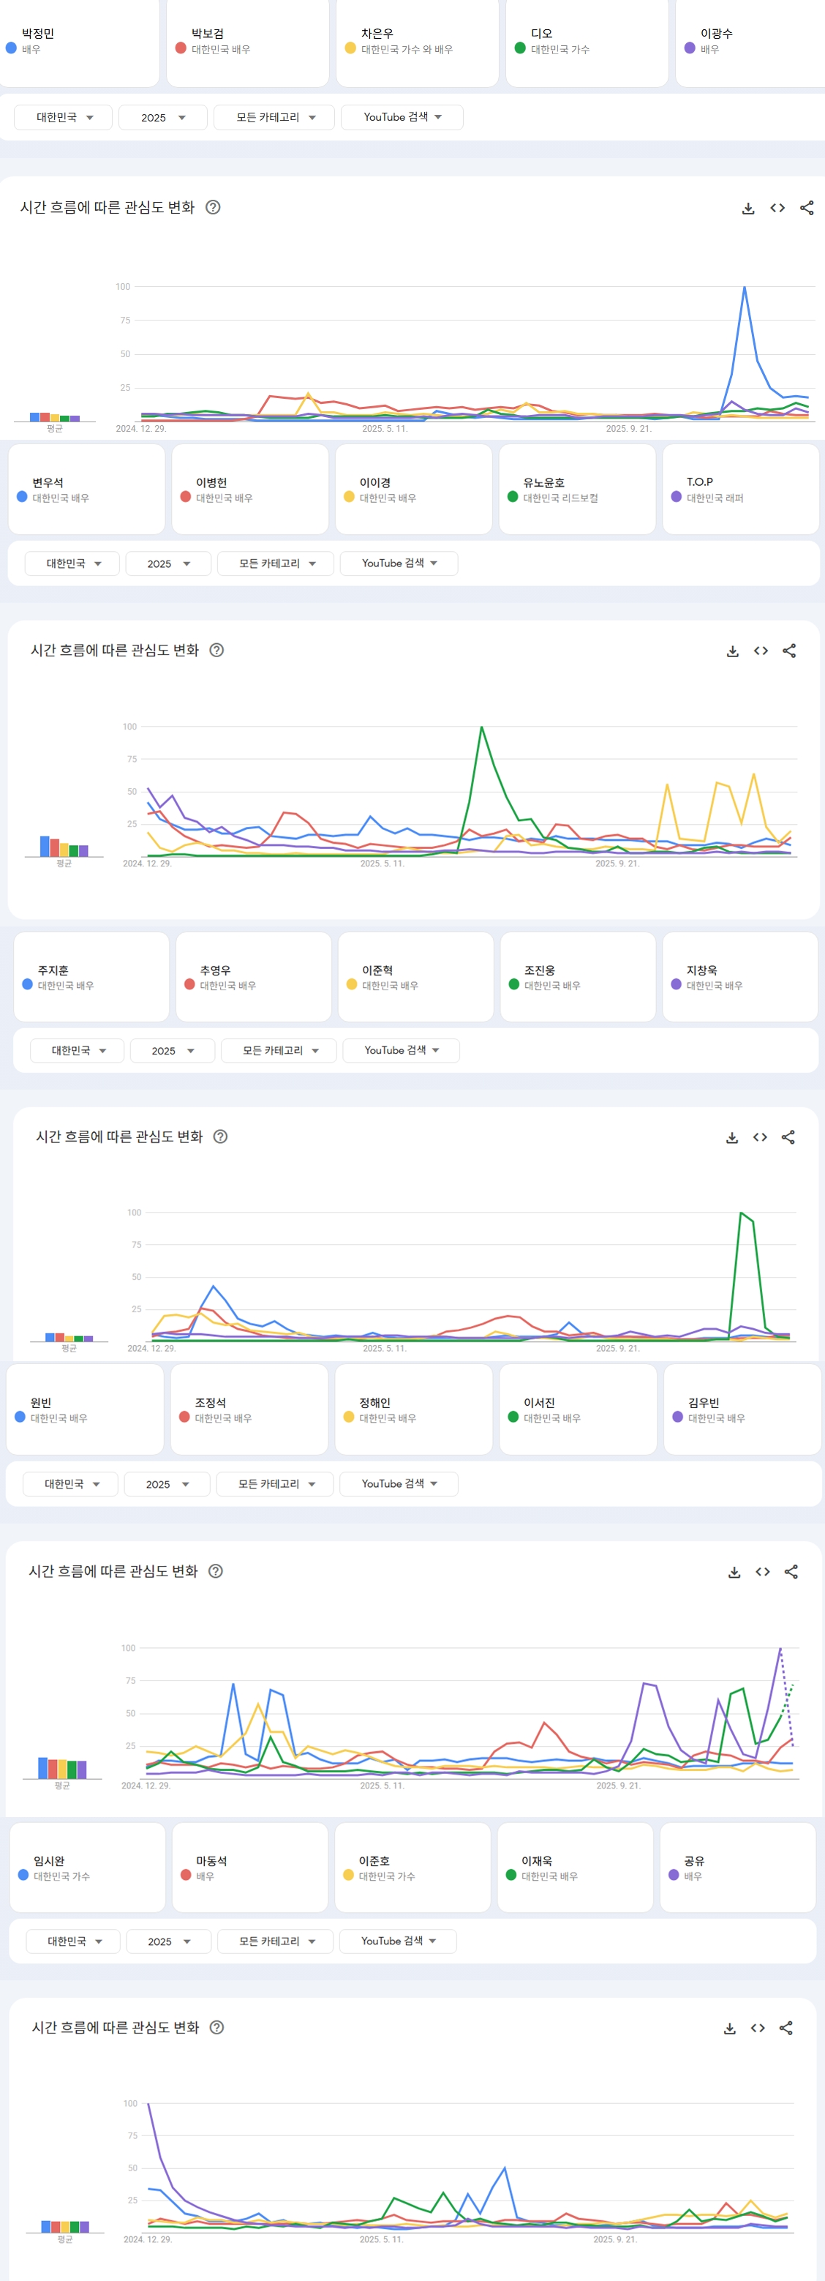The width and height of the screenshot is (825, 2281).
Task: Download the chart below the 원빈 cards
Action: click(734, 1572)
